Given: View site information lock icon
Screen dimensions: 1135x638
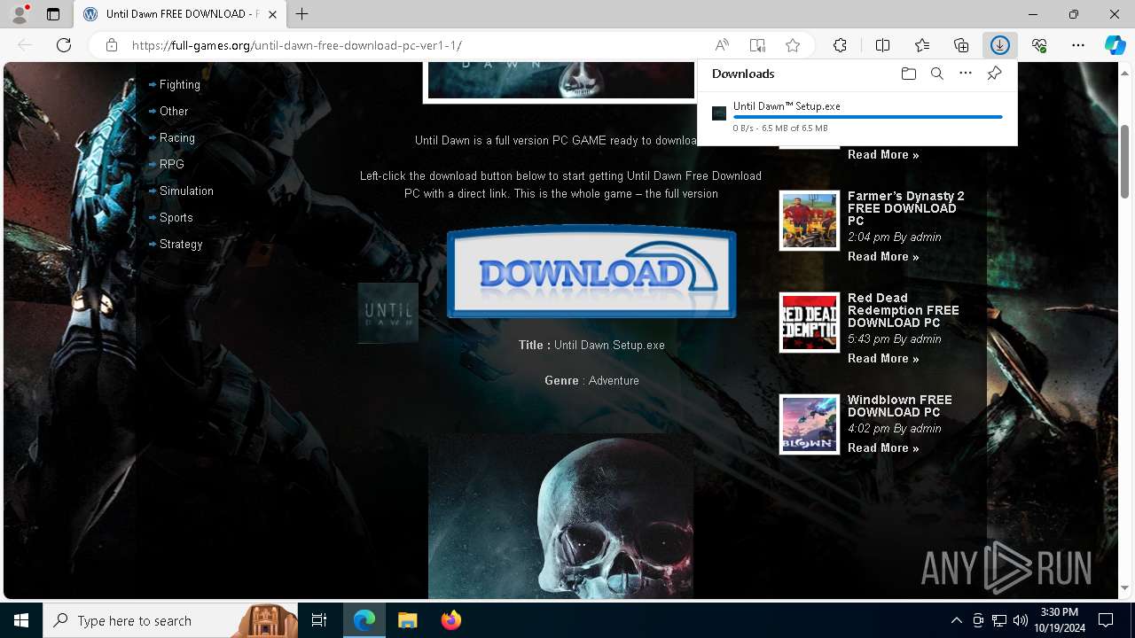Looking at the screenshot, I should pos(112,45).
